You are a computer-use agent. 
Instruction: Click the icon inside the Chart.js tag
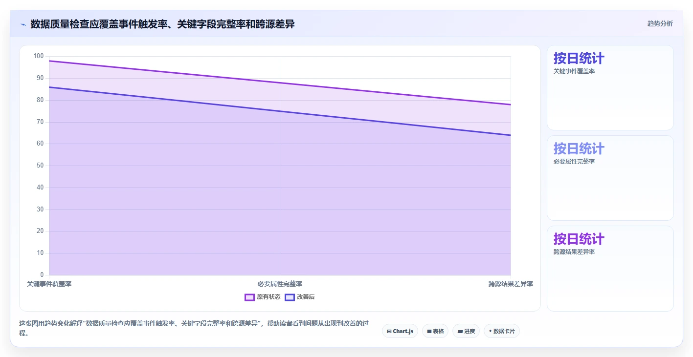[x=389, y=332]
